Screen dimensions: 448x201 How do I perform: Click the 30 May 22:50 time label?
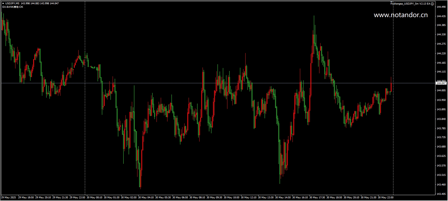386,198
